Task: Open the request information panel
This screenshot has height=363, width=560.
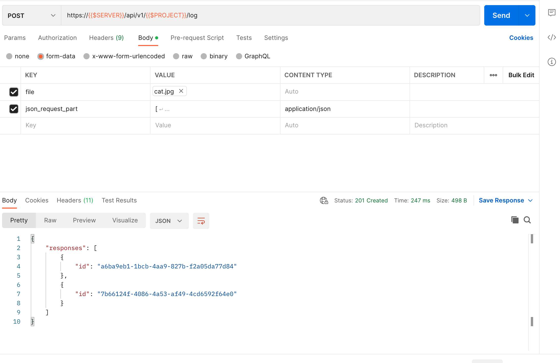Action: (552, 62)
